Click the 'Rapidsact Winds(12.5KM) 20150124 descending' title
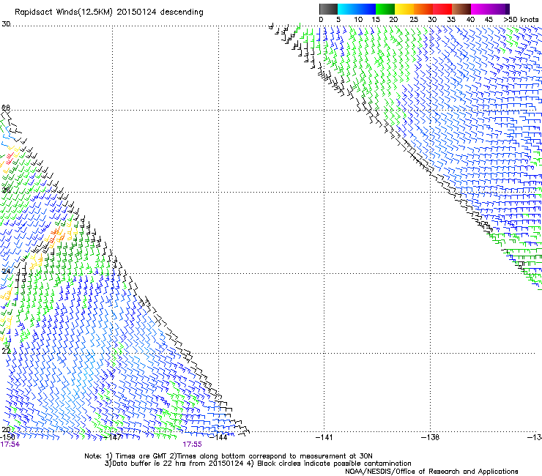The width and height of the screenshot is (542, 476). tap(109, 12)
